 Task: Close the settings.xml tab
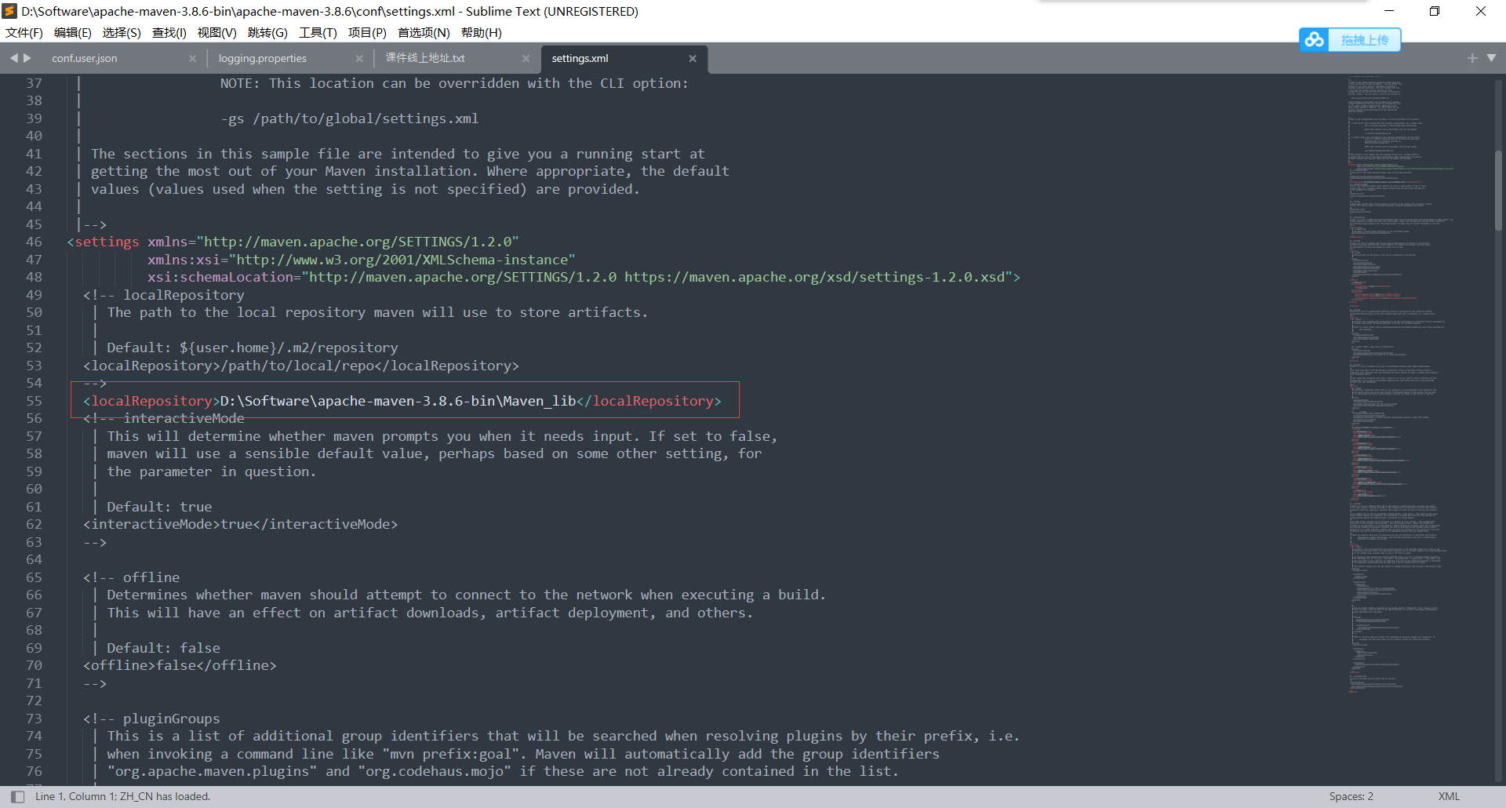coord(693,59)
